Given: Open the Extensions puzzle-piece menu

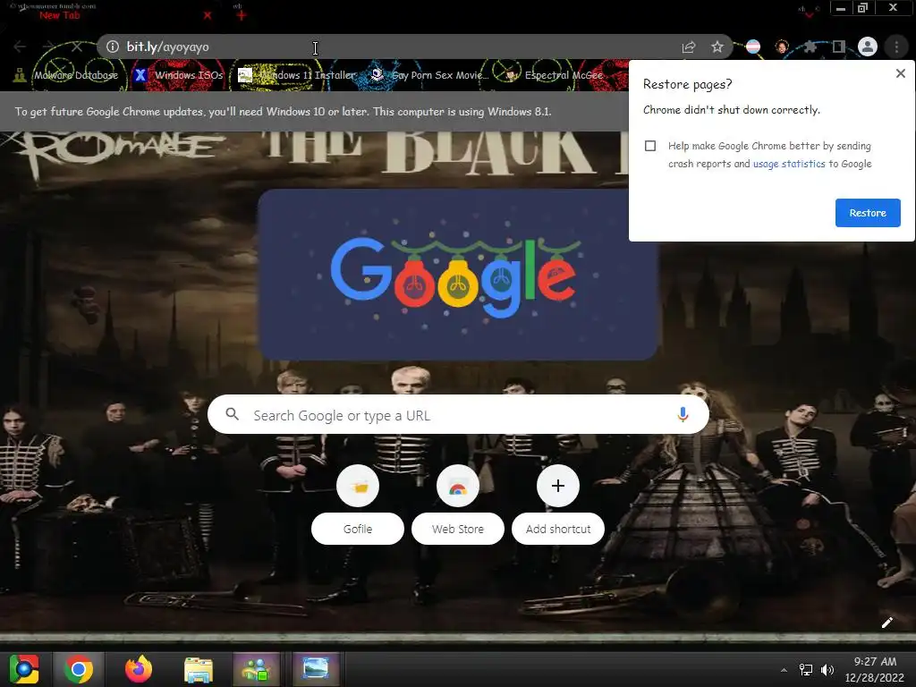Looking at the screenshot, I should pos(810,47).
